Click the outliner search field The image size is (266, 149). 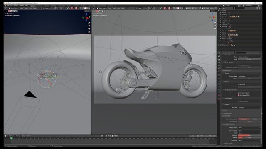point(239,8)
